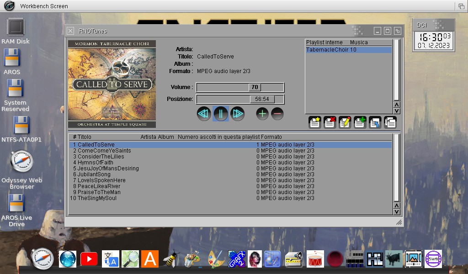Open YouTube from the dock
Viewport: 468px width, 274px height.
tap(89, 259)
